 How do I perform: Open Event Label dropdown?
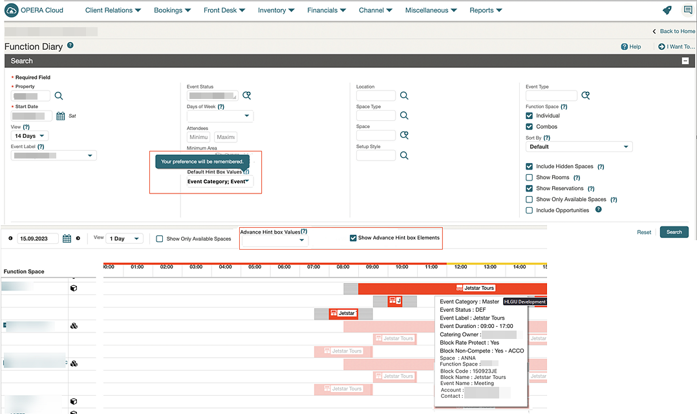pos(54,156)
